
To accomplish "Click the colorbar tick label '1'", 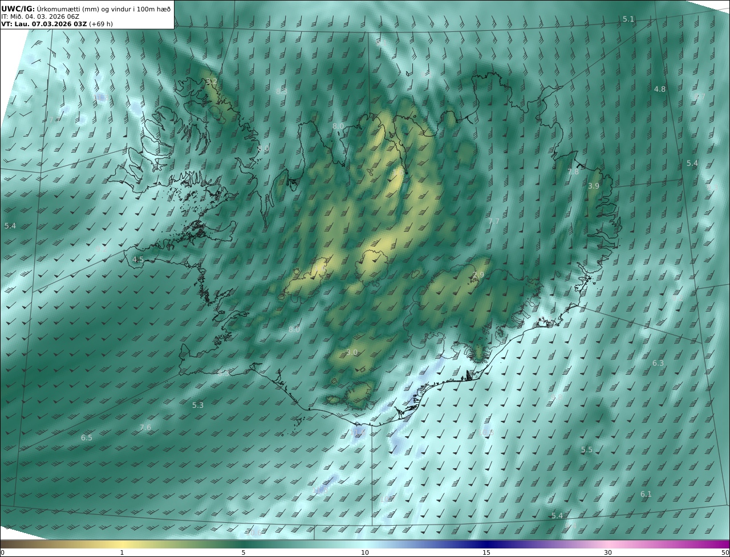I will pos(122,552).
